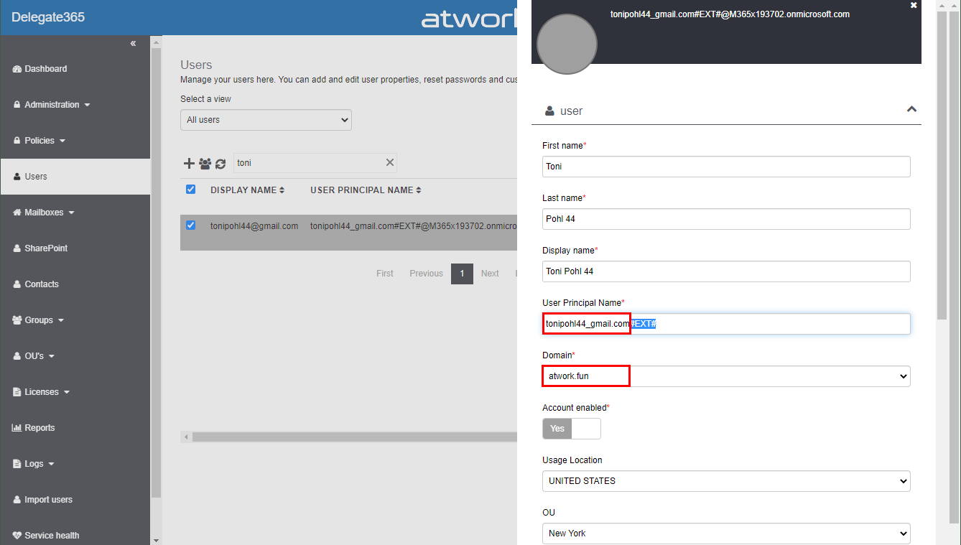The image size is (961, 545).
Task: Click the First name field
Action: (x=726, y=167)
